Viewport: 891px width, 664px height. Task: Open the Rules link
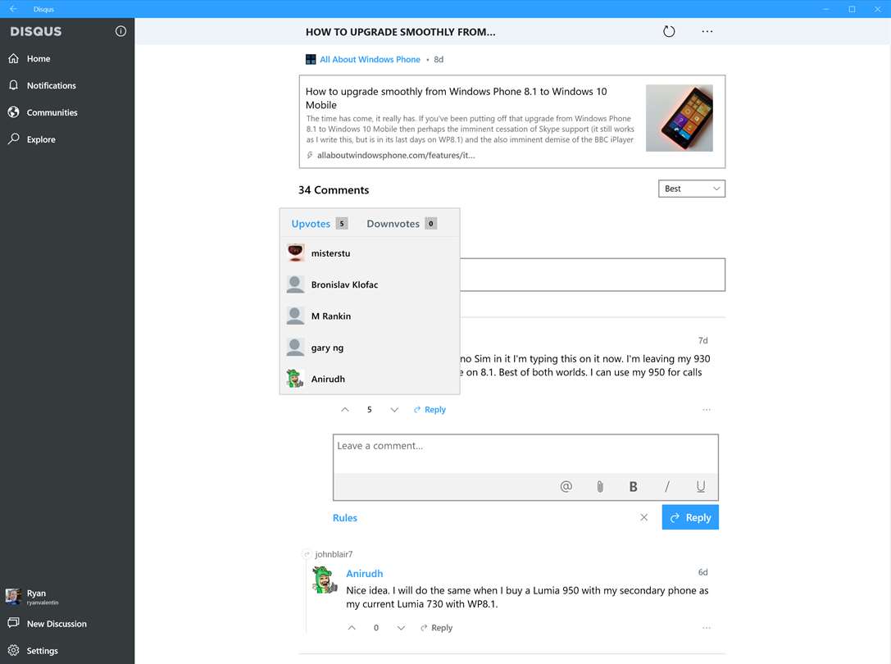[x=345, y=518]
